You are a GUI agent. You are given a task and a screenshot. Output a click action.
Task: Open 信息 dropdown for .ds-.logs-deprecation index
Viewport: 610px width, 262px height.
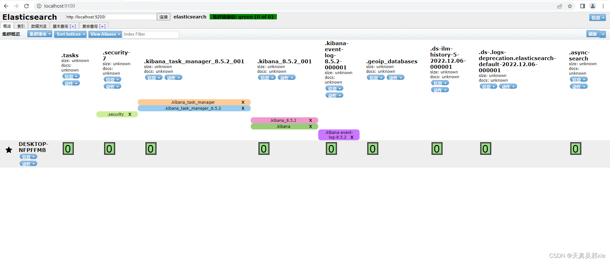pyautogui.click(x=488, y=86)
